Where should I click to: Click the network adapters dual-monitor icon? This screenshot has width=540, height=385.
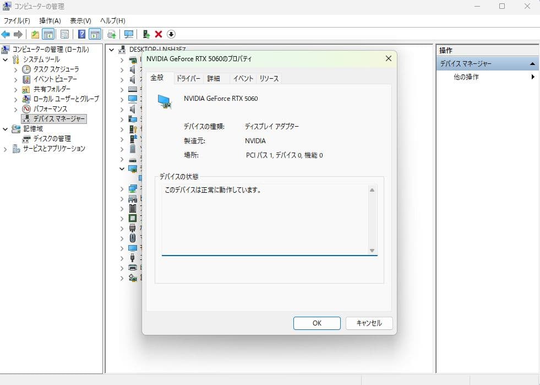point(133,188)
